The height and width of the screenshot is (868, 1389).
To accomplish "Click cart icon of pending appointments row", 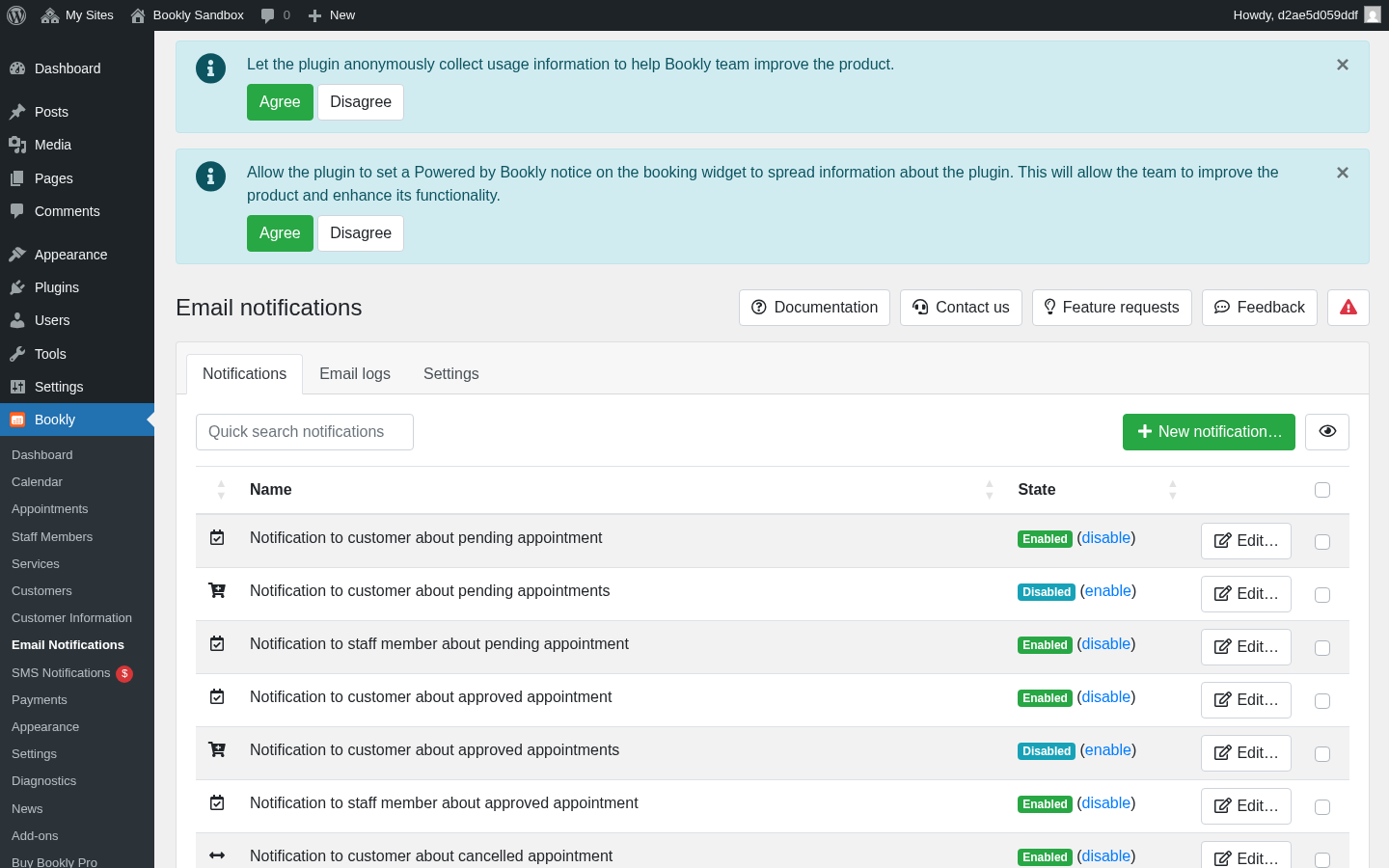I will (x=217, y=590).
